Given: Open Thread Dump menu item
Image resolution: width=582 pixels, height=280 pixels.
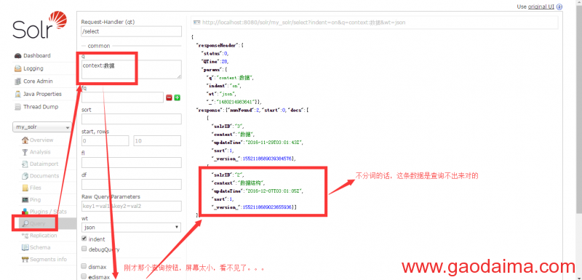Looking at the screenshot, I should (41, 107).
